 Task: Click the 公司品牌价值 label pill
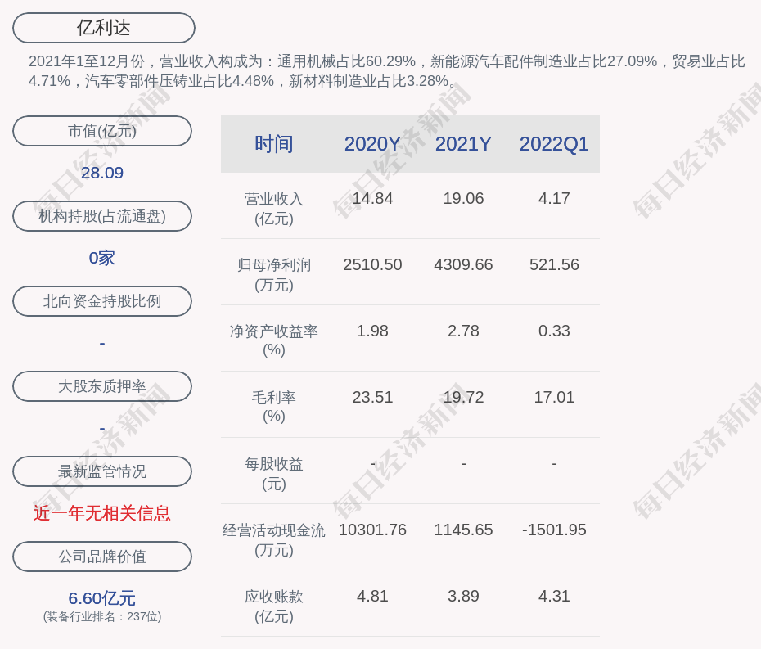coord(102,557)
